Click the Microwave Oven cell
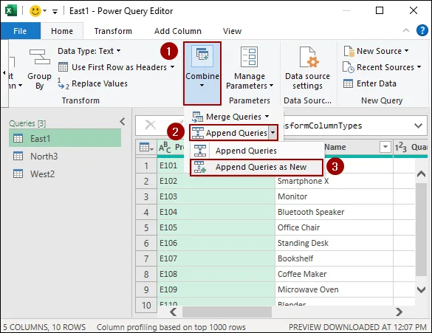 point(334,289)
